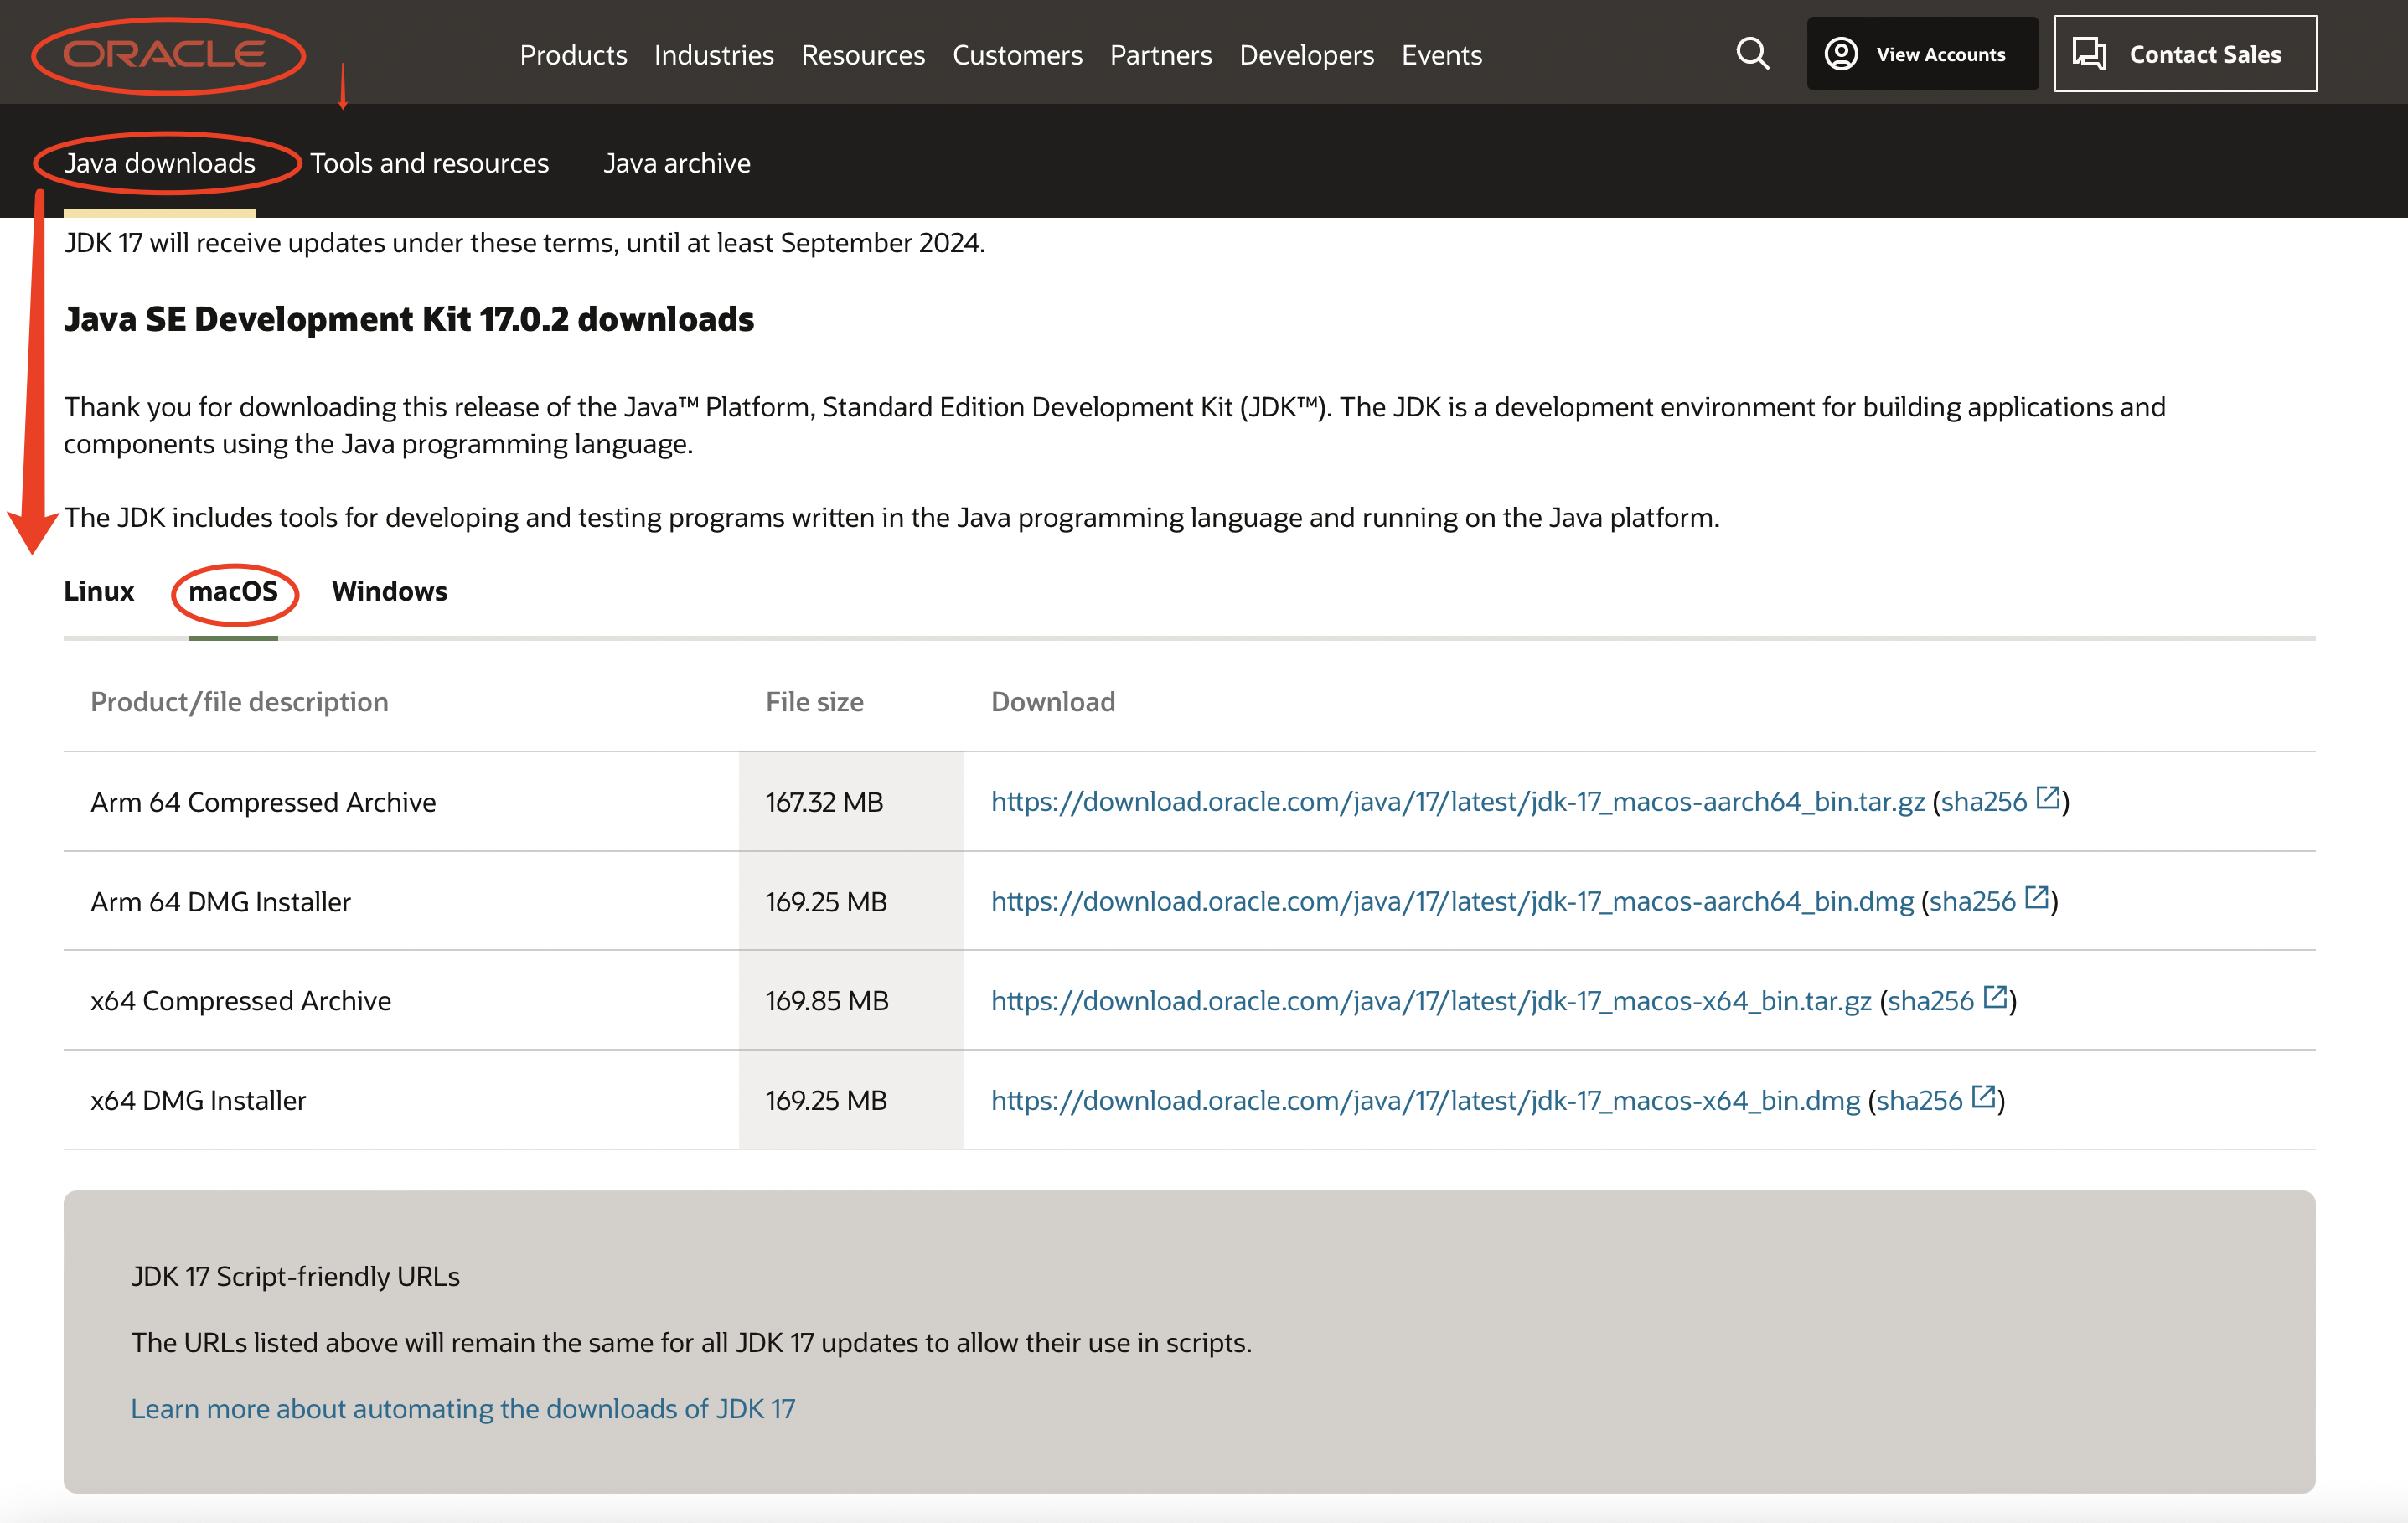Download the Arm 64 DMG installer link
Image resolution: width=2408 pixels, height=1523 pixels.
[1452, 902]
